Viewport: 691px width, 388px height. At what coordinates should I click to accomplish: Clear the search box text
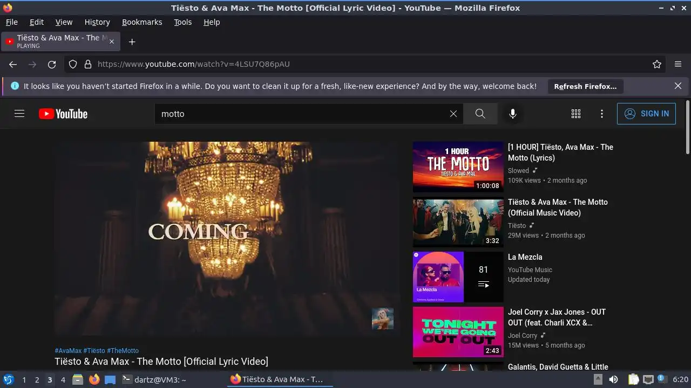click(453, 114)
